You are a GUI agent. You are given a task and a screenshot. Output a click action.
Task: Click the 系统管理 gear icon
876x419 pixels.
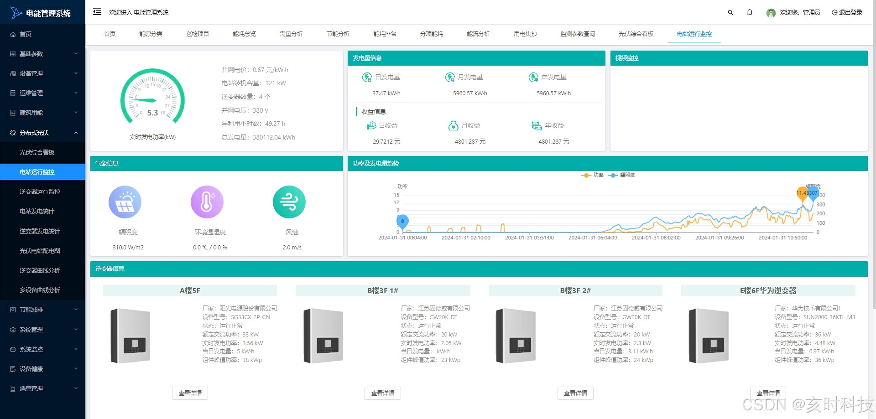click(x=13, y=330)
